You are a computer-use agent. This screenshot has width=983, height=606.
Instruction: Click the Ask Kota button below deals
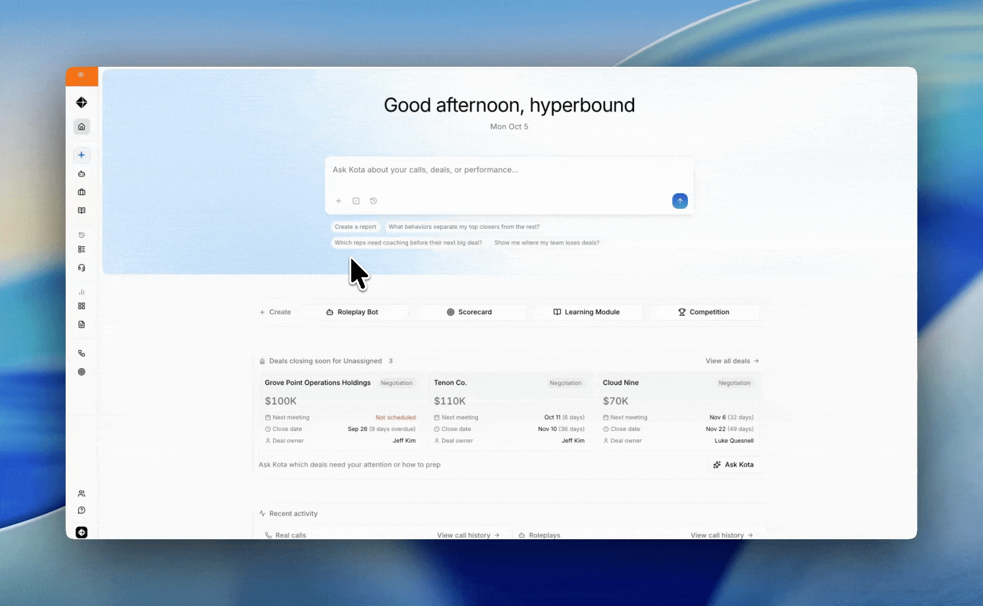click(x=734, y=465)
